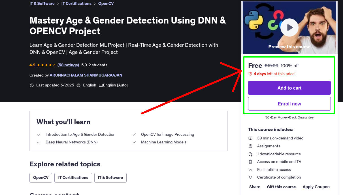343x195 pixels.
Task: Click the checkmark beside Deep Neural Networks (DNN)
Action: click(39, 142)
